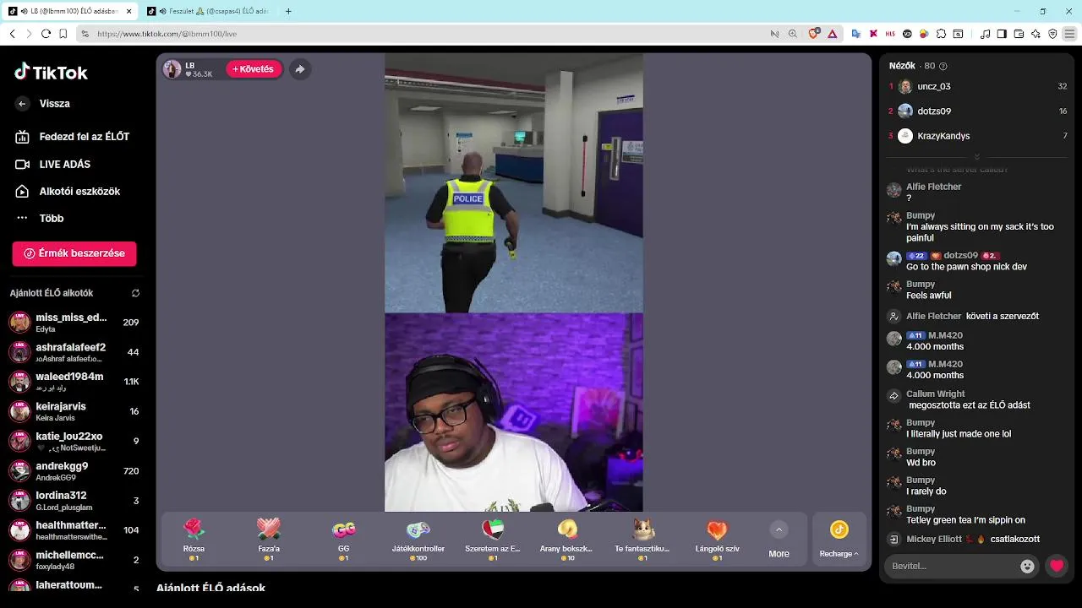
Task: Open michellemcc... live stream
Action: pyautogui.click(x=74, y=560)
